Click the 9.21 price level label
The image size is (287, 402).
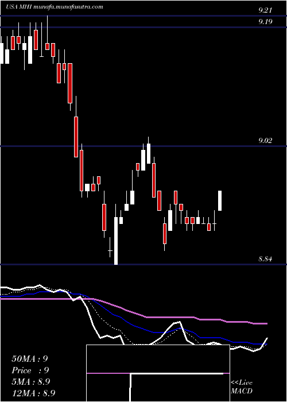pyautogui.click(x=265, y=10)
